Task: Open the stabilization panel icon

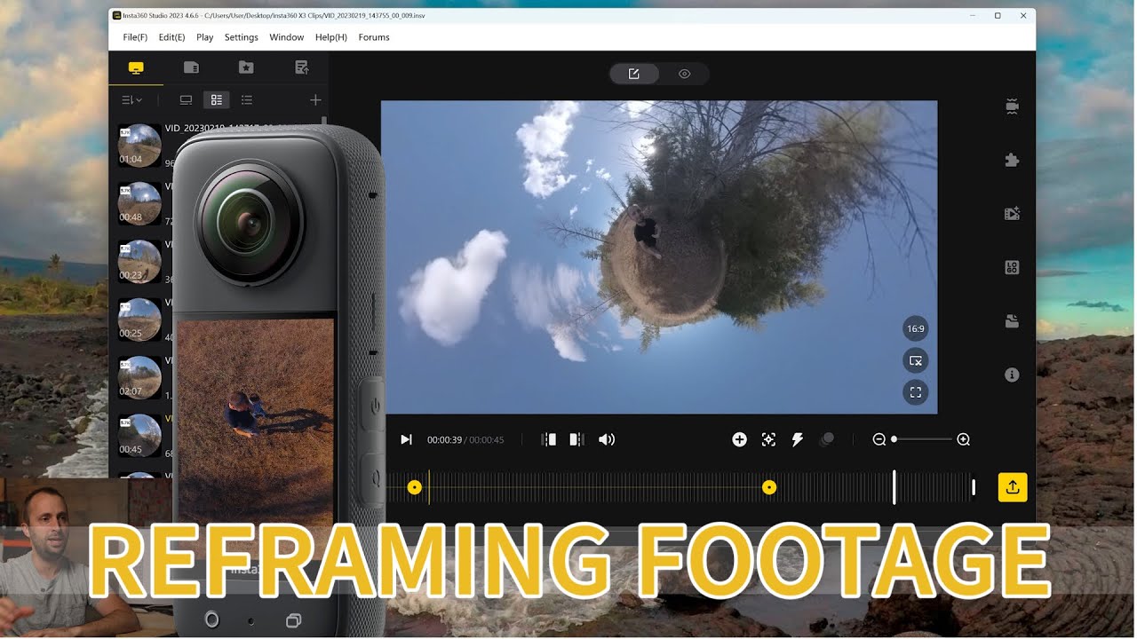Action: coord(1012,106)
